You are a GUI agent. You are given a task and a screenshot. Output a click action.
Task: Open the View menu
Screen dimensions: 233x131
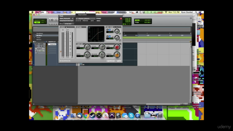pyautogui.click(x=59, y=12)
